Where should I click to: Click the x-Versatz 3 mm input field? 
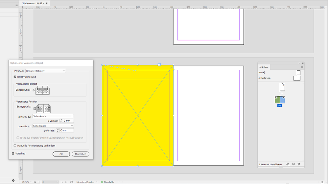point(68,121)
